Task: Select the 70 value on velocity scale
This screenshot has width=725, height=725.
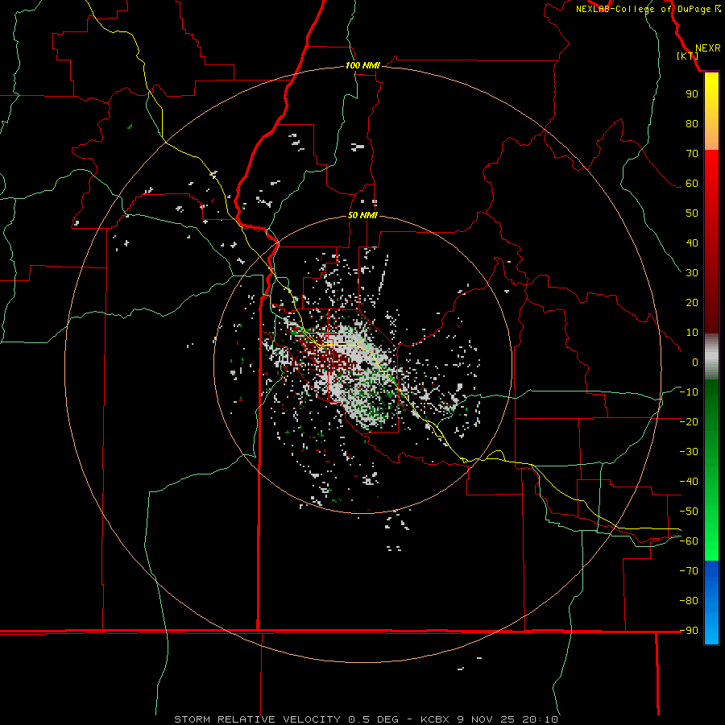Action: (x=692, y=154)
